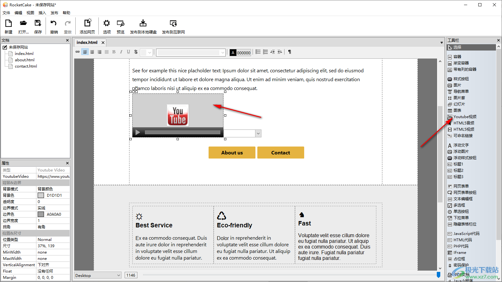Toggle center alignment in format bar
The image size is (502, 282).
[x=92, y=52]
